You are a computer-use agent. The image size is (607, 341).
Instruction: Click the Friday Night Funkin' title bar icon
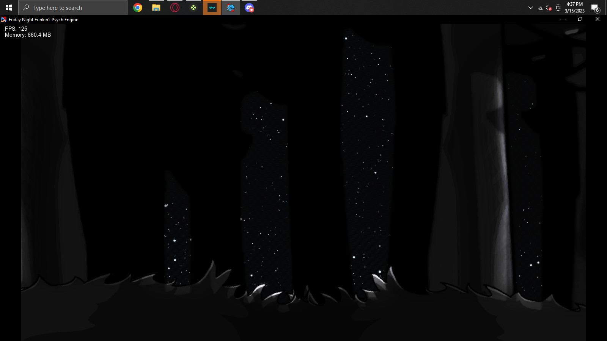pyautogui.click(x=3, y=19)
